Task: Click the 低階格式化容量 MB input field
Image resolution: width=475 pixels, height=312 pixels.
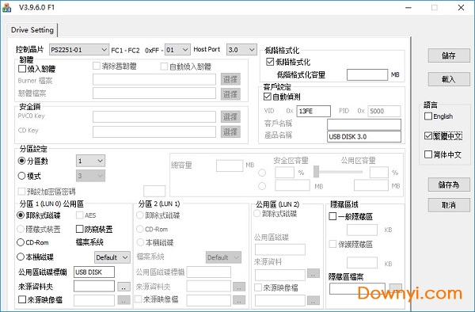Action: pyautogui.click(x=367, y=74)
